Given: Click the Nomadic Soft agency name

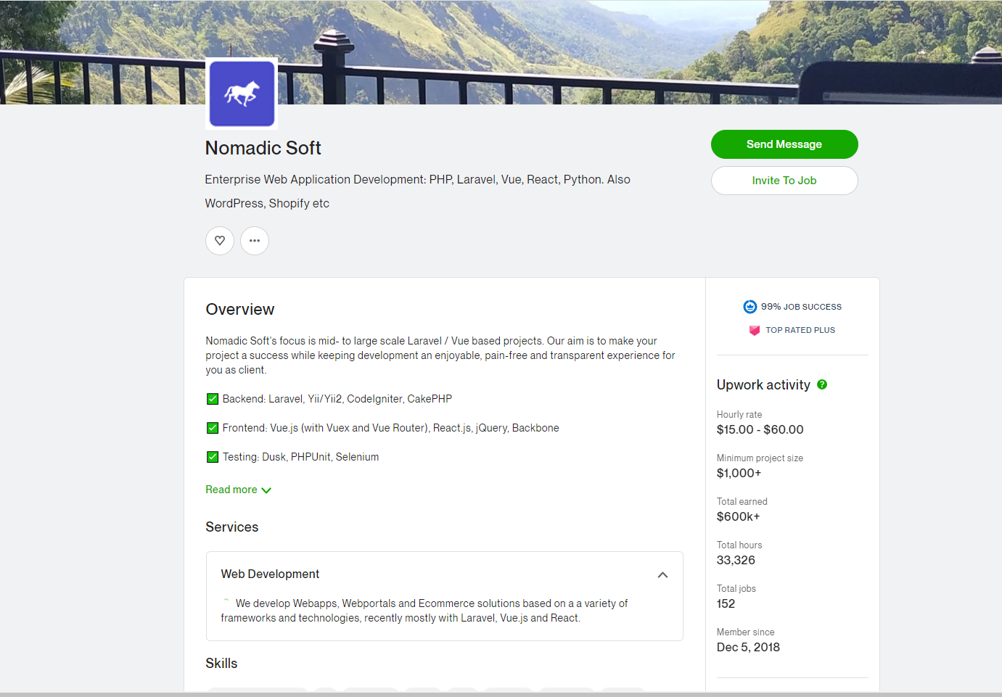Looking at the screenshot, I should point(263,148).
